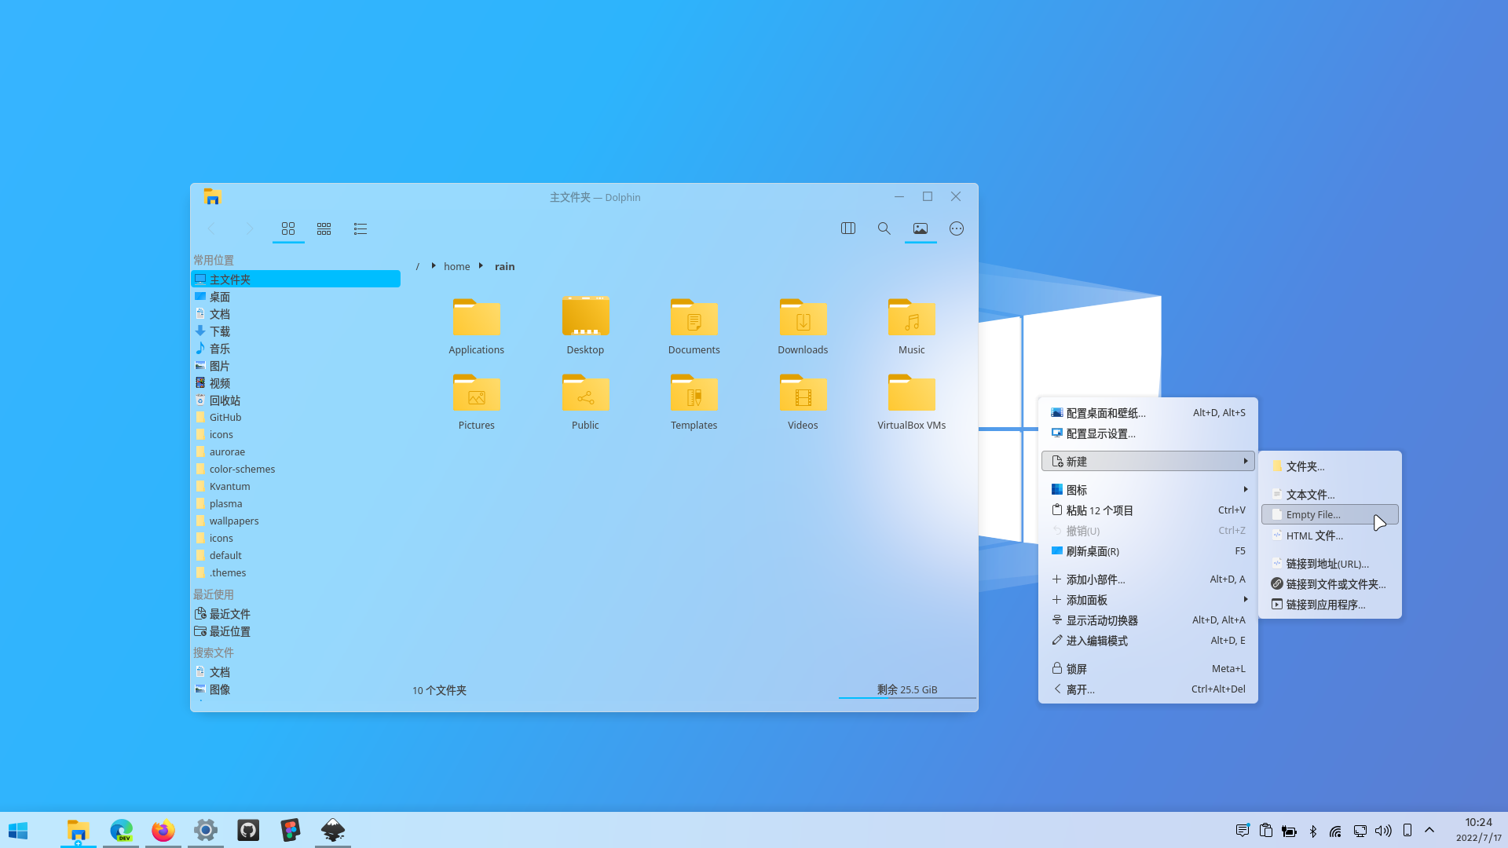Open the Downloads folder icon
This screenshot has width=1508, height=848.
point(803,326)
